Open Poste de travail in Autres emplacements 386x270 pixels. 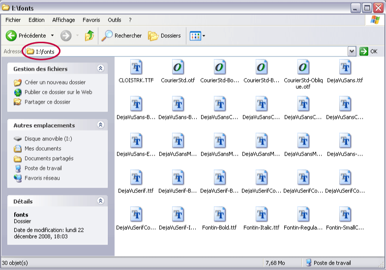coord(38,168)
